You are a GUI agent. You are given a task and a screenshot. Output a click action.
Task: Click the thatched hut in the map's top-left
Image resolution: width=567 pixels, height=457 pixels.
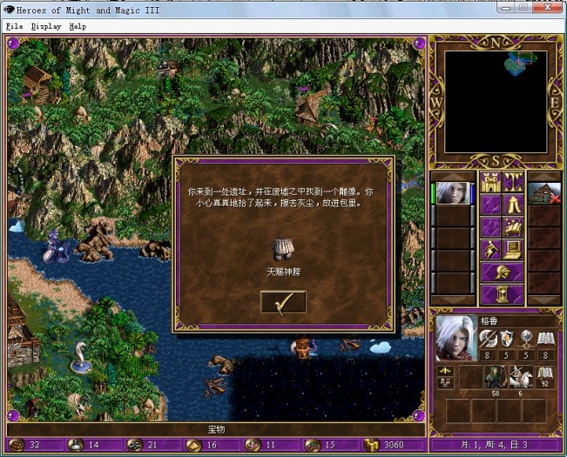click(37, 84)
